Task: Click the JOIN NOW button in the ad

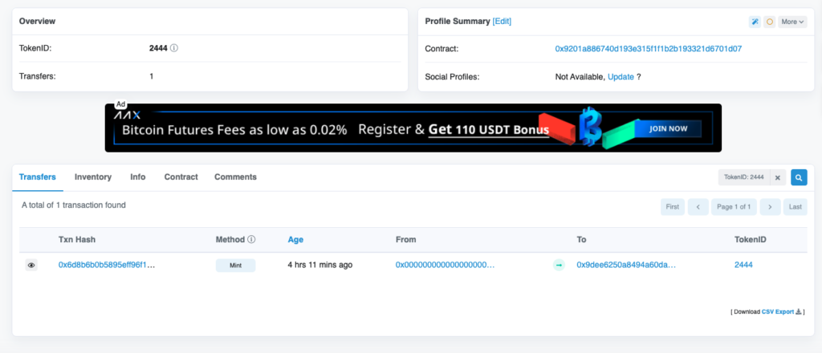Action: tap(668, 128)
